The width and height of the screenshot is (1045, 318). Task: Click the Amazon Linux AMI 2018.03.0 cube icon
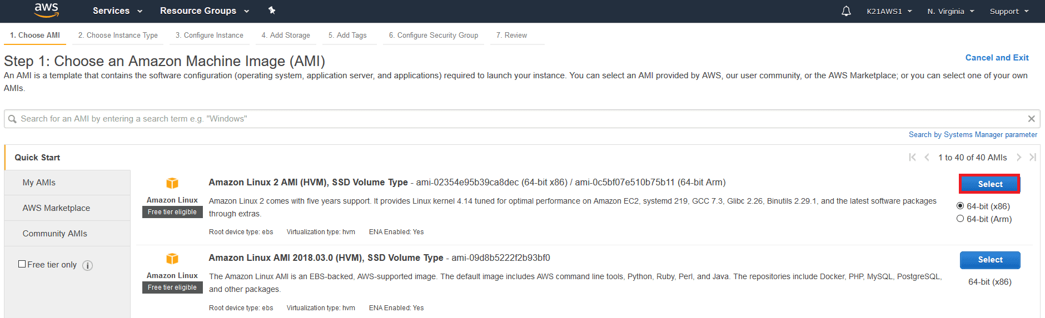[x=172, y=259]
